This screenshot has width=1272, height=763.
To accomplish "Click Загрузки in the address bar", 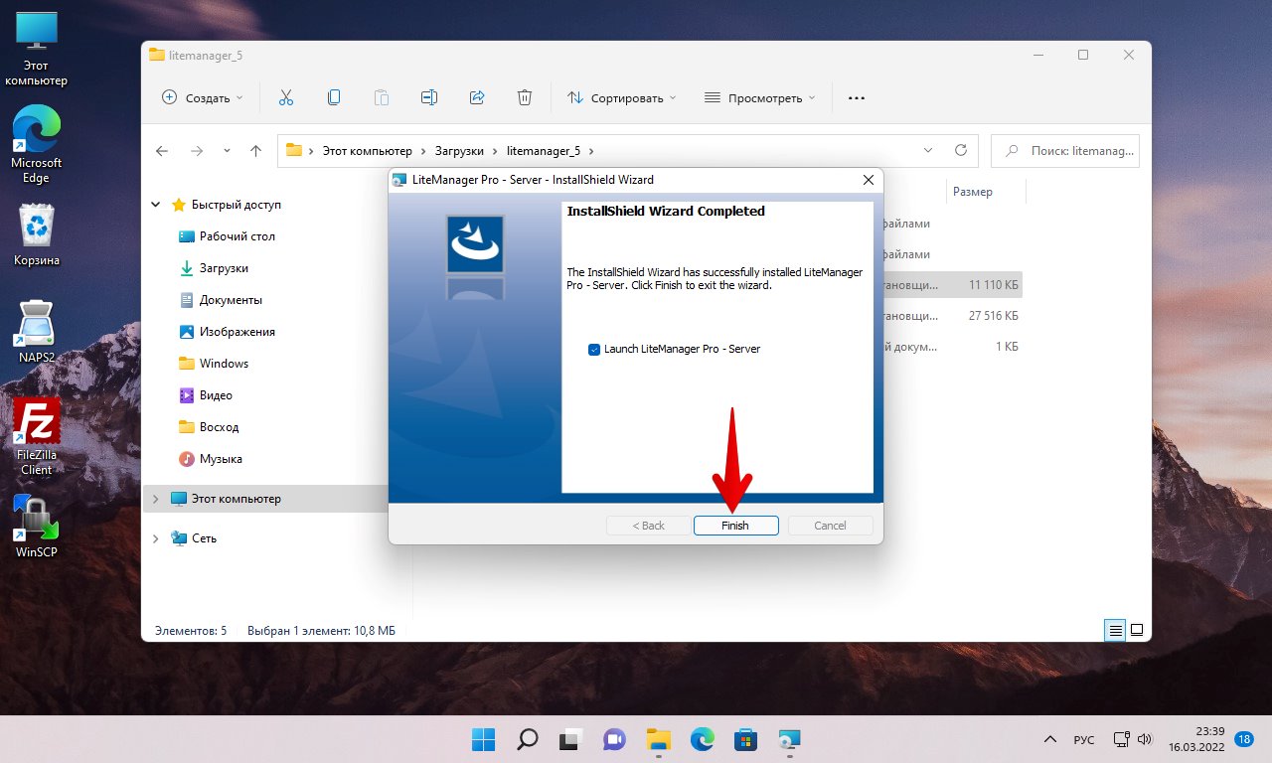I will point(459,151).
